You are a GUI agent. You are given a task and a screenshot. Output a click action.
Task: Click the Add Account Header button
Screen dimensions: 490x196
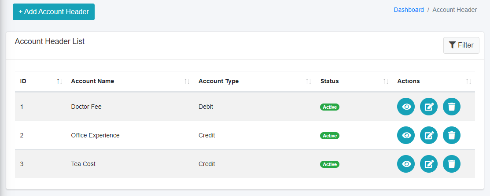click(x=54, y=12)
